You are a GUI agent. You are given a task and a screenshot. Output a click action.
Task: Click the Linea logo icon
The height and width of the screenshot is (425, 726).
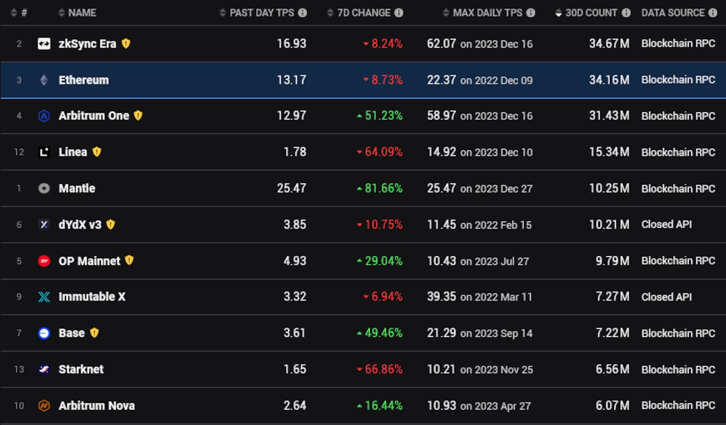[x=44, y=152]
